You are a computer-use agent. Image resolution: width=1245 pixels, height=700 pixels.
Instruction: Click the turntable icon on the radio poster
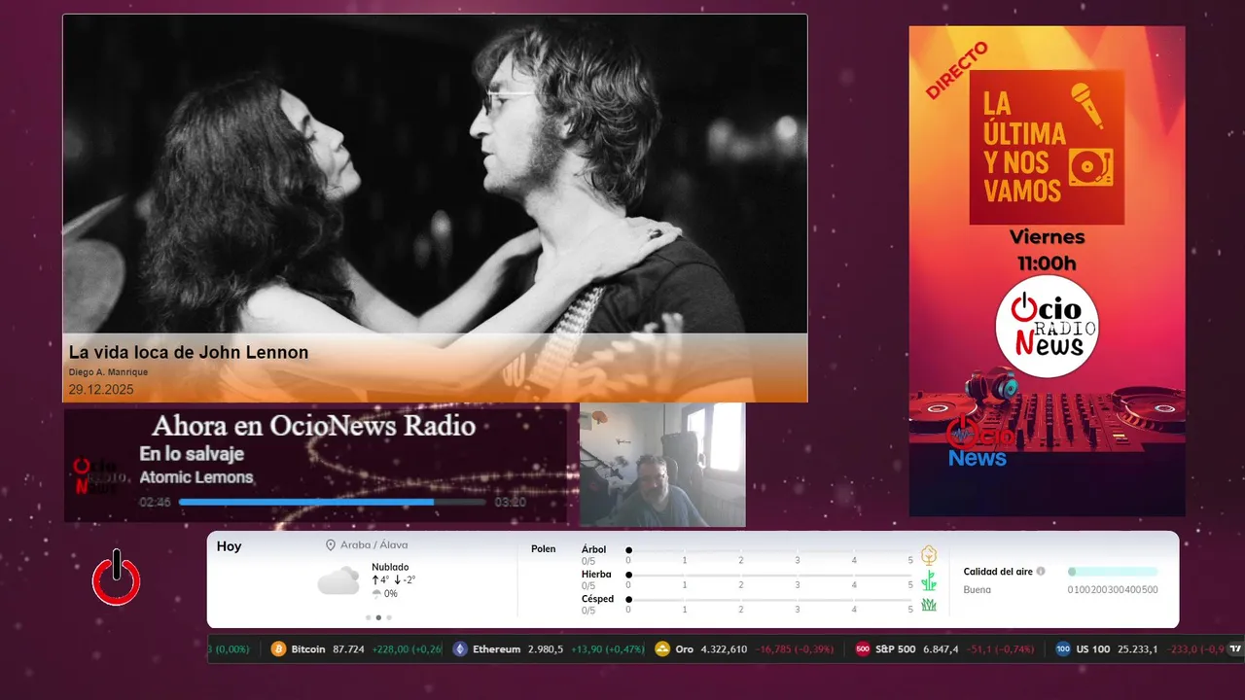pyautogui.click(x=1090, y=167)
